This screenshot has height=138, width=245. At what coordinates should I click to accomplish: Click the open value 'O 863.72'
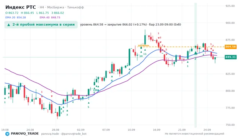(12, 13)
